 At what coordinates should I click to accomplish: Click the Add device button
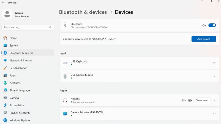coord(204,39)
